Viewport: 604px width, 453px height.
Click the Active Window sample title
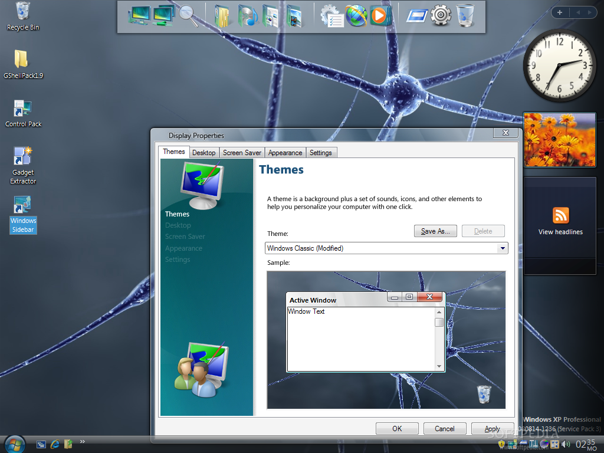313,300
